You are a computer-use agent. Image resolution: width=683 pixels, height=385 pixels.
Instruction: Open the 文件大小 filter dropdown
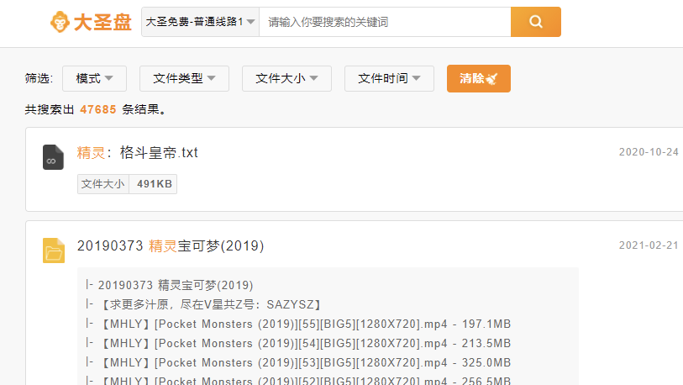pyautogui.click(x=286, y=78)
